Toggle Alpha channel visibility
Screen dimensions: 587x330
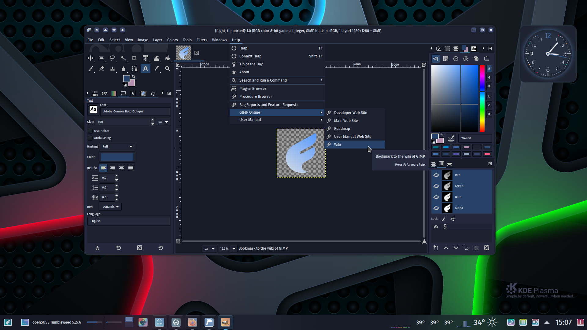tap(436, 208)
